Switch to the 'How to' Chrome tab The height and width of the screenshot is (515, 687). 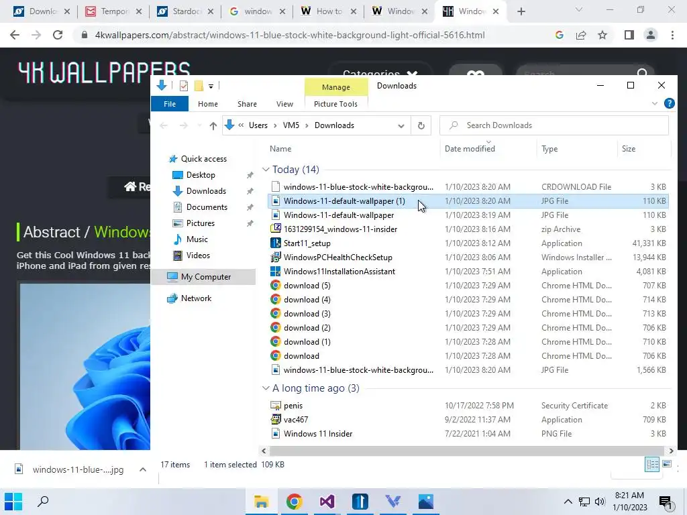328,11
